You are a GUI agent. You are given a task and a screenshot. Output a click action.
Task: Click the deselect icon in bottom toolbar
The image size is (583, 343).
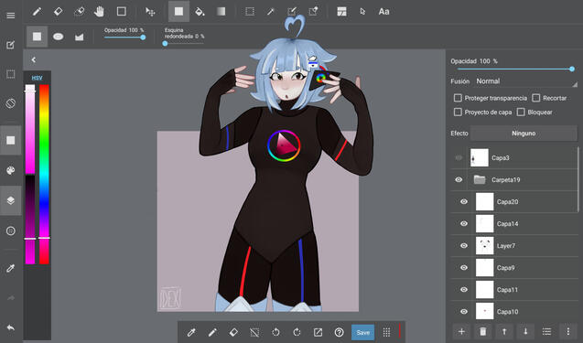(x=254, y=332)
